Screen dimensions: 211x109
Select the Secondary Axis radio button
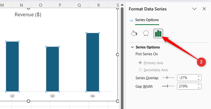point(140,70)
